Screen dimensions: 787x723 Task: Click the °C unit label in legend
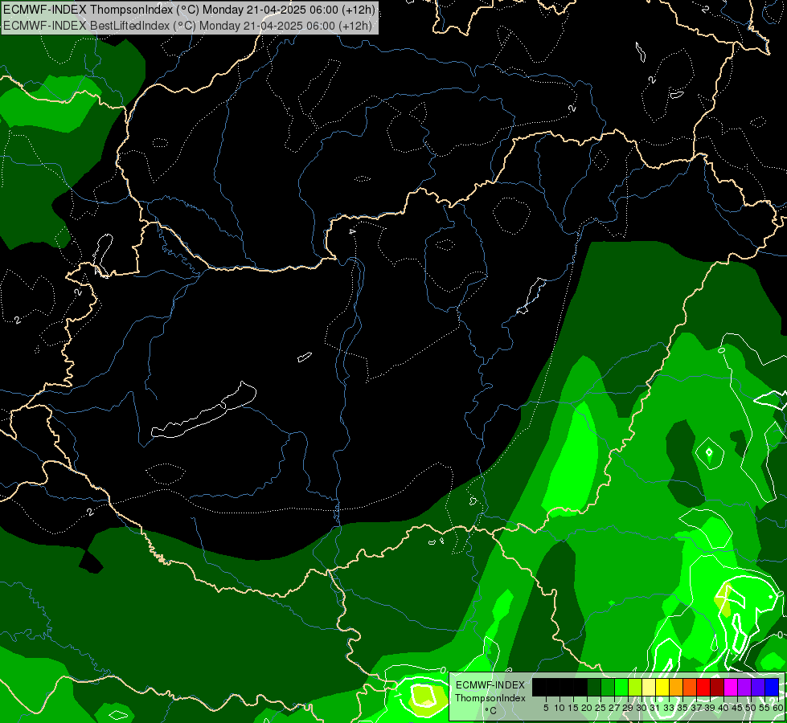click(x=491, y=711)
